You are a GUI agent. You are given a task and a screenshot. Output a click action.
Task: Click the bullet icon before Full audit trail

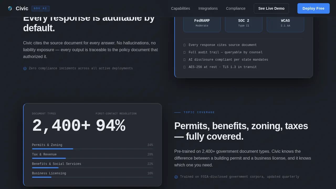tap(185, 52)
